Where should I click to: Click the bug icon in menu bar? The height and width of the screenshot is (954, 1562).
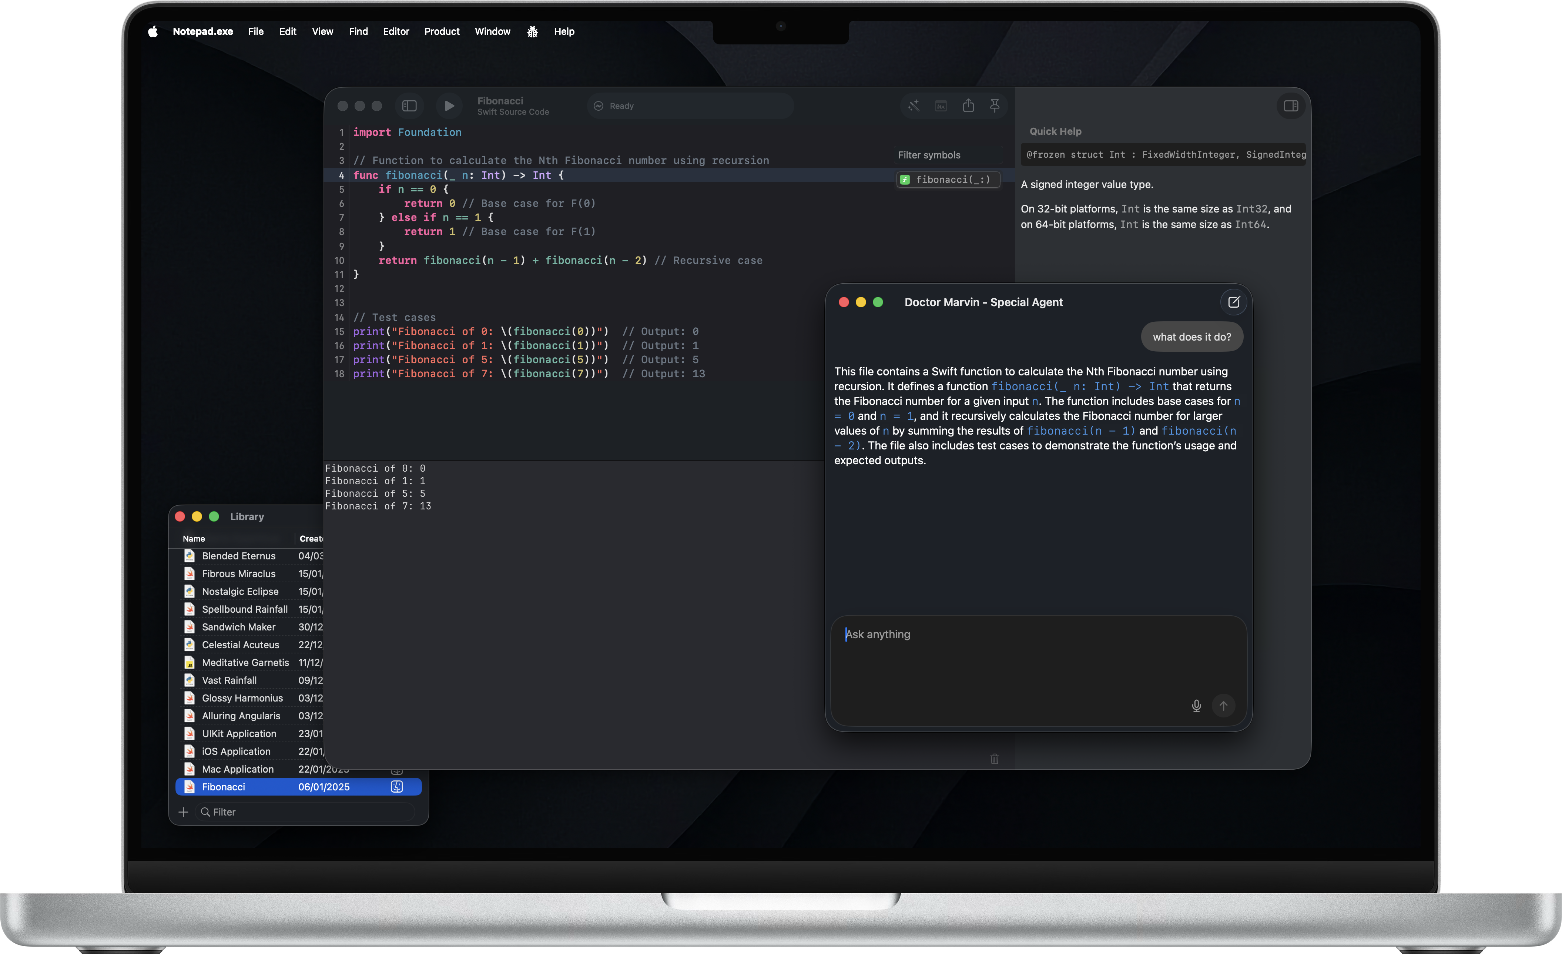point(533,32)
